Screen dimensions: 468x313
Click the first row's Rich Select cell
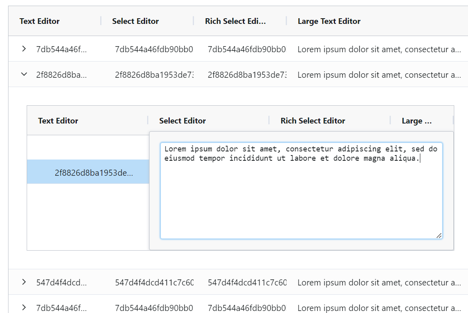tap(247, 49)
